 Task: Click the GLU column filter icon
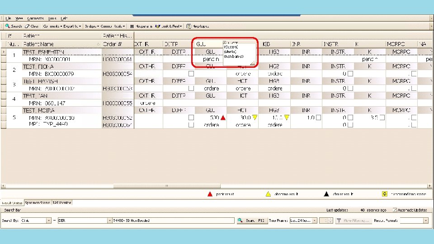click(225, 42)
